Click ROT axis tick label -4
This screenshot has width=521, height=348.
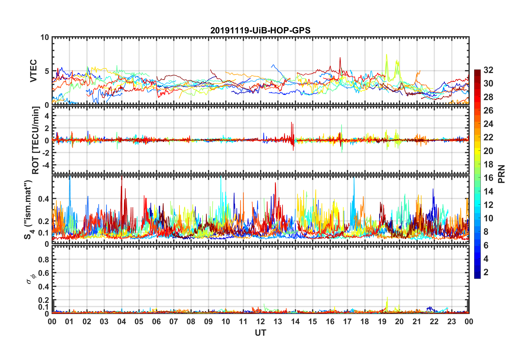point(45,165)
